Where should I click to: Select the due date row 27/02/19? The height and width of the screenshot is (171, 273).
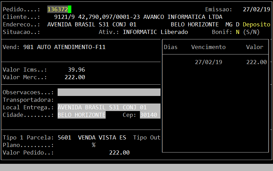[x=208, y=62]
